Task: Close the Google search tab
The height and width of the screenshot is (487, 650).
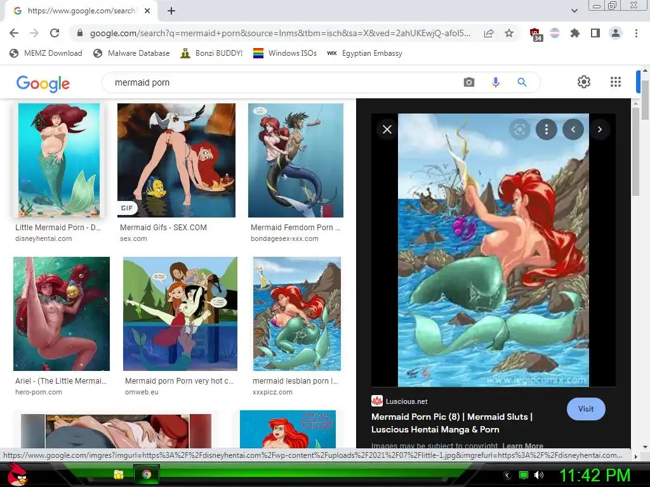Action: 147,11
